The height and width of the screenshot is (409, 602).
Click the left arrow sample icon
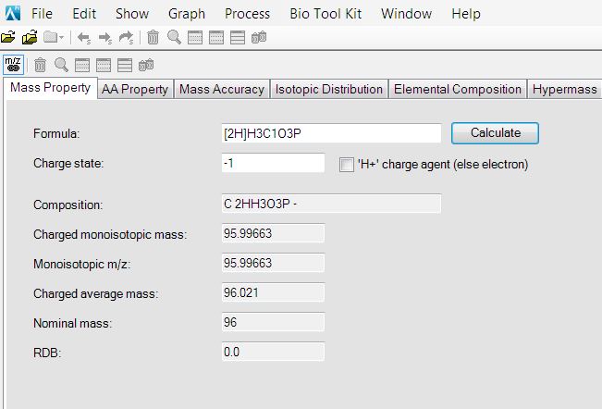tap(84, 38)
